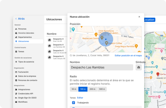Image resolution: width=166 pixels, height=108 pixels.
Task: Open Tipos de ausencia in sidebar
Action: [x=26, y=62]
